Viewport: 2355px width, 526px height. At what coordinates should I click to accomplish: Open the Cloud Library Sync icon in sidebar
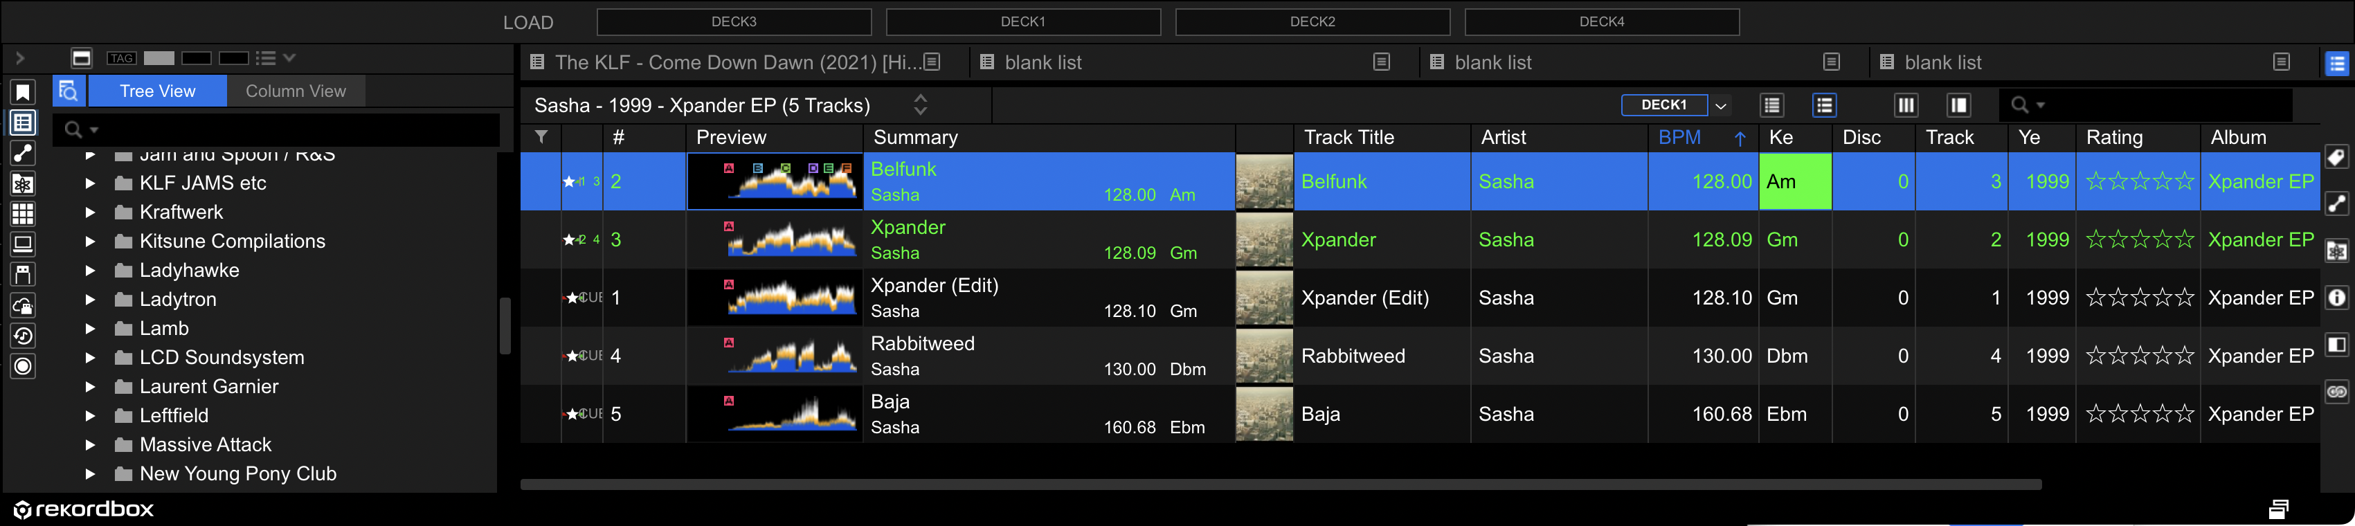tap(23, 305)
